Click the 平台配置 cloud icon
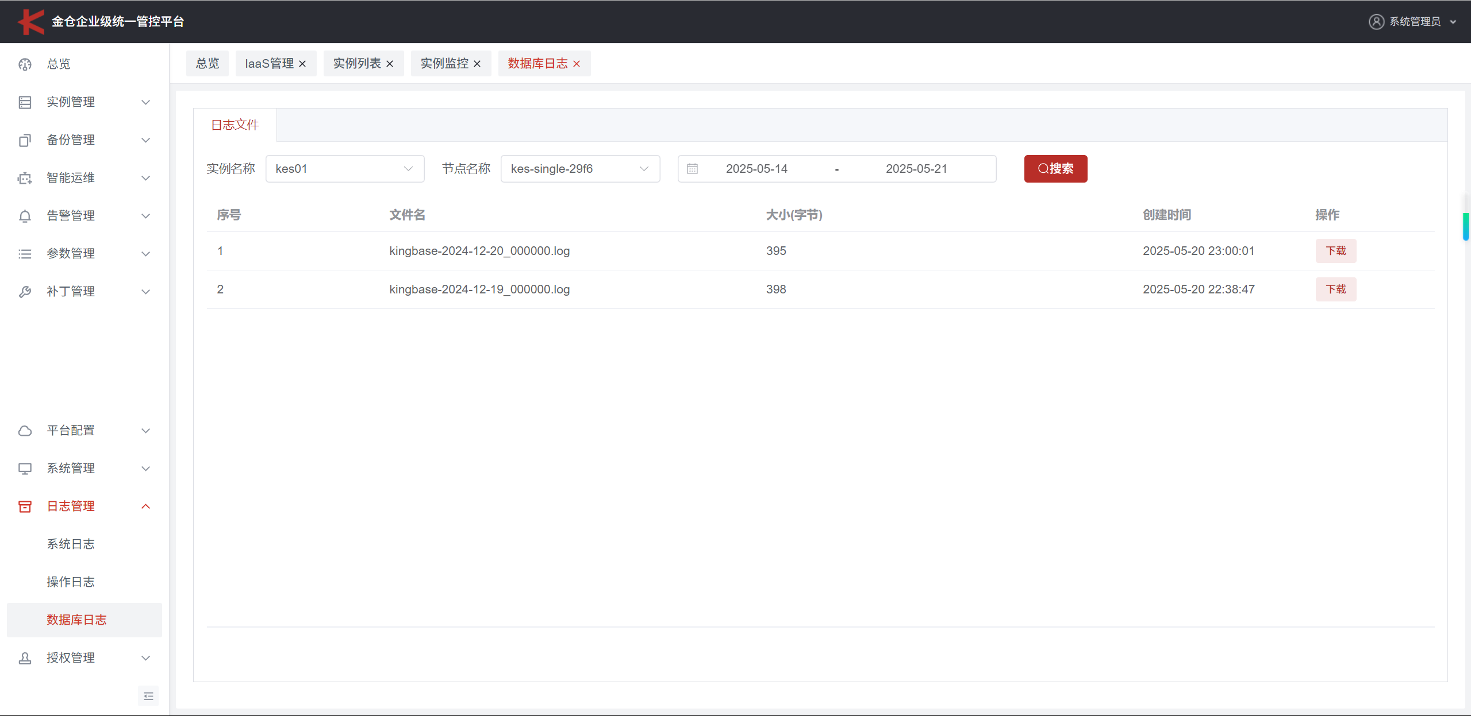 pyautogui.click(x=25, y=431)
